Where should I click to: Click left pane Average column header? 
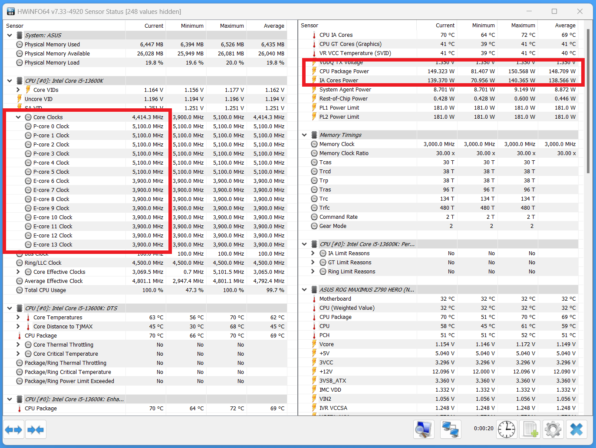267,26
